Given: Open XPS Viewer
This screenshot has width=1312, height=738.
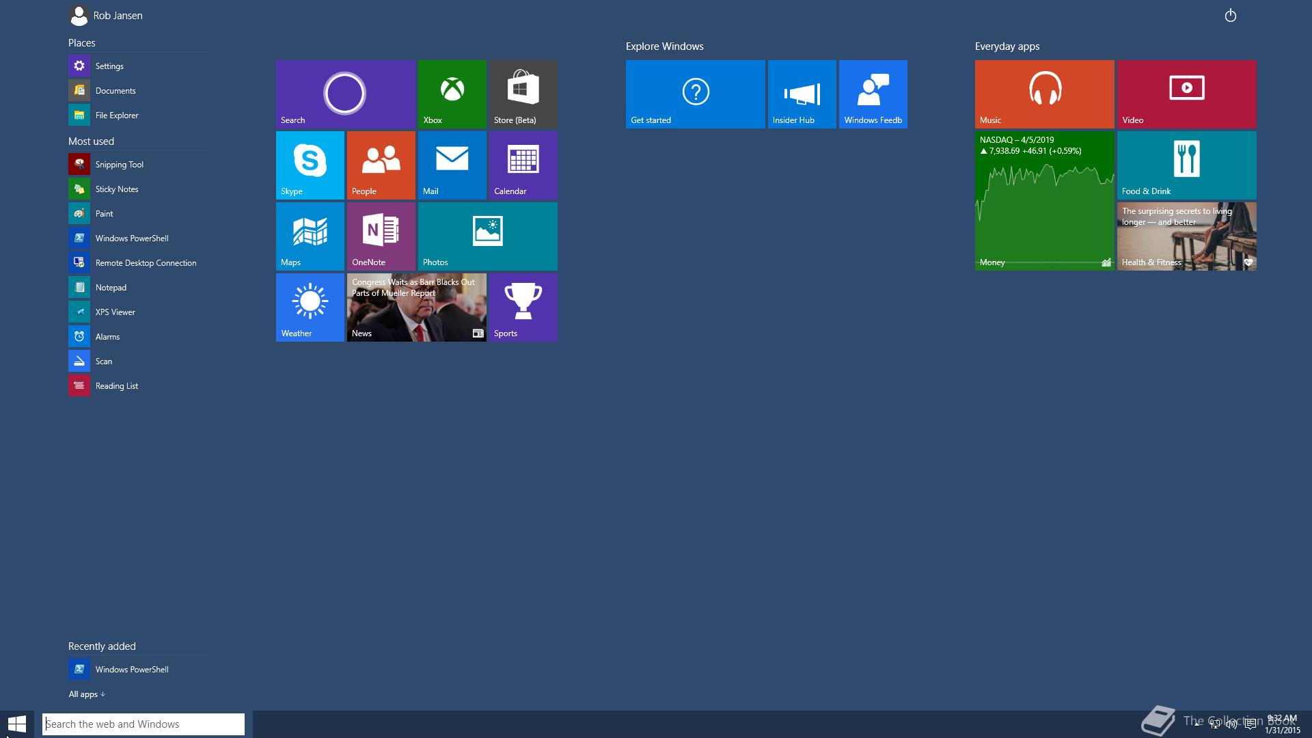Looking at the screenshot, I should tap(137, 312).
